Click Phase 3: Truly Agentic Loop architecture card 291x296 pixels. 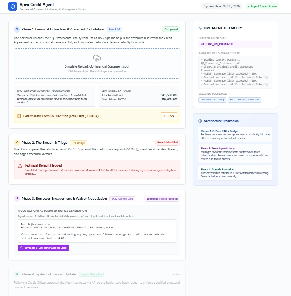pyautogui.click(x=235, y=154)
